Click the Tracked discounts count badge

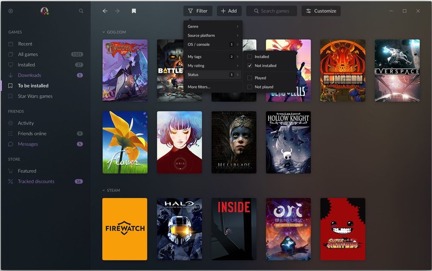point(79,181)
